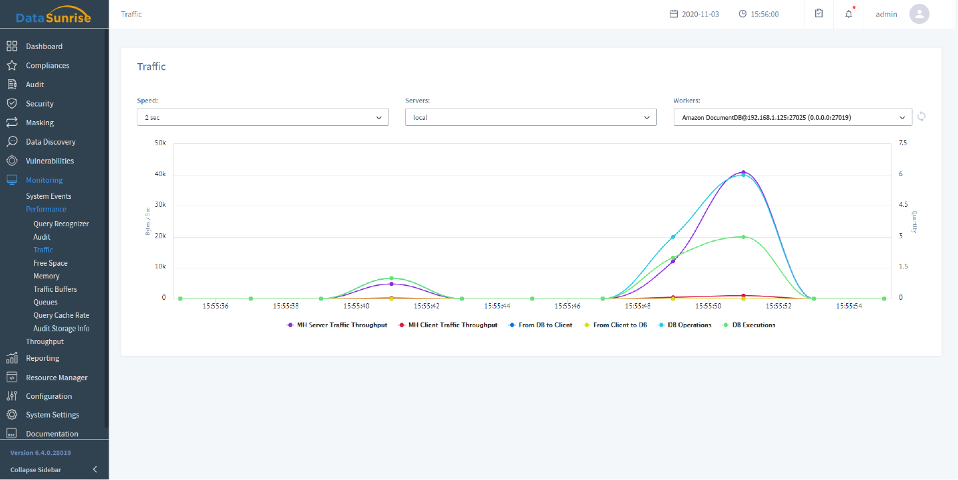Click Collapse Sidebar button

click(x=54, y=469)
